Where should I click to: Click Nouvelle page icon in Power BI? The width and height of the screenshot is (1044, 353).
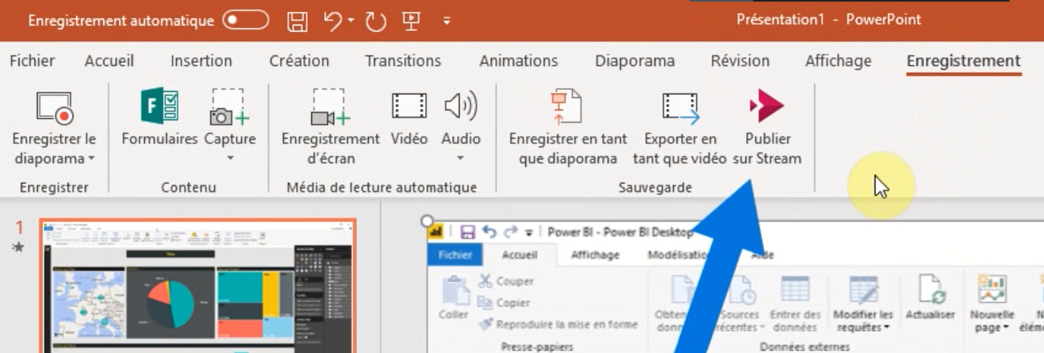[x=991, y=289]
